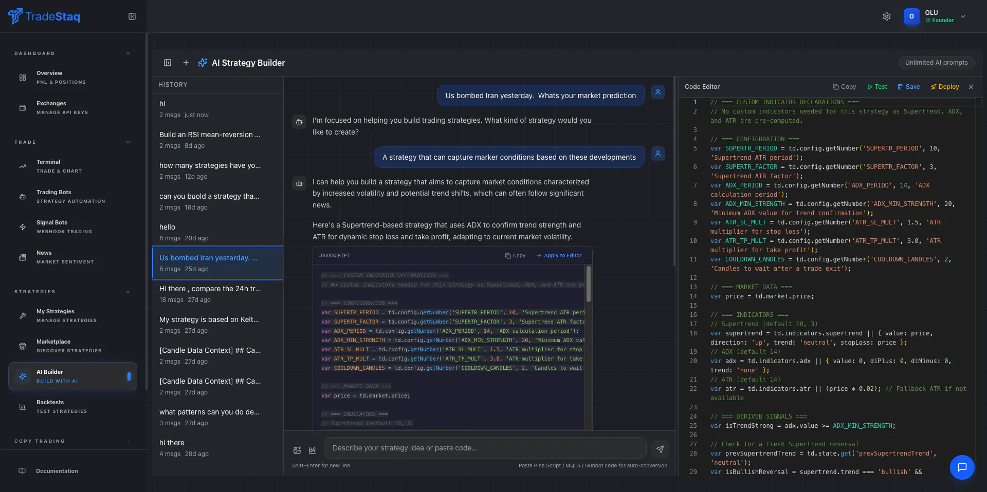Click the Signal Bots lightning icon
The image size is (987, 492).
coord(23,227)
